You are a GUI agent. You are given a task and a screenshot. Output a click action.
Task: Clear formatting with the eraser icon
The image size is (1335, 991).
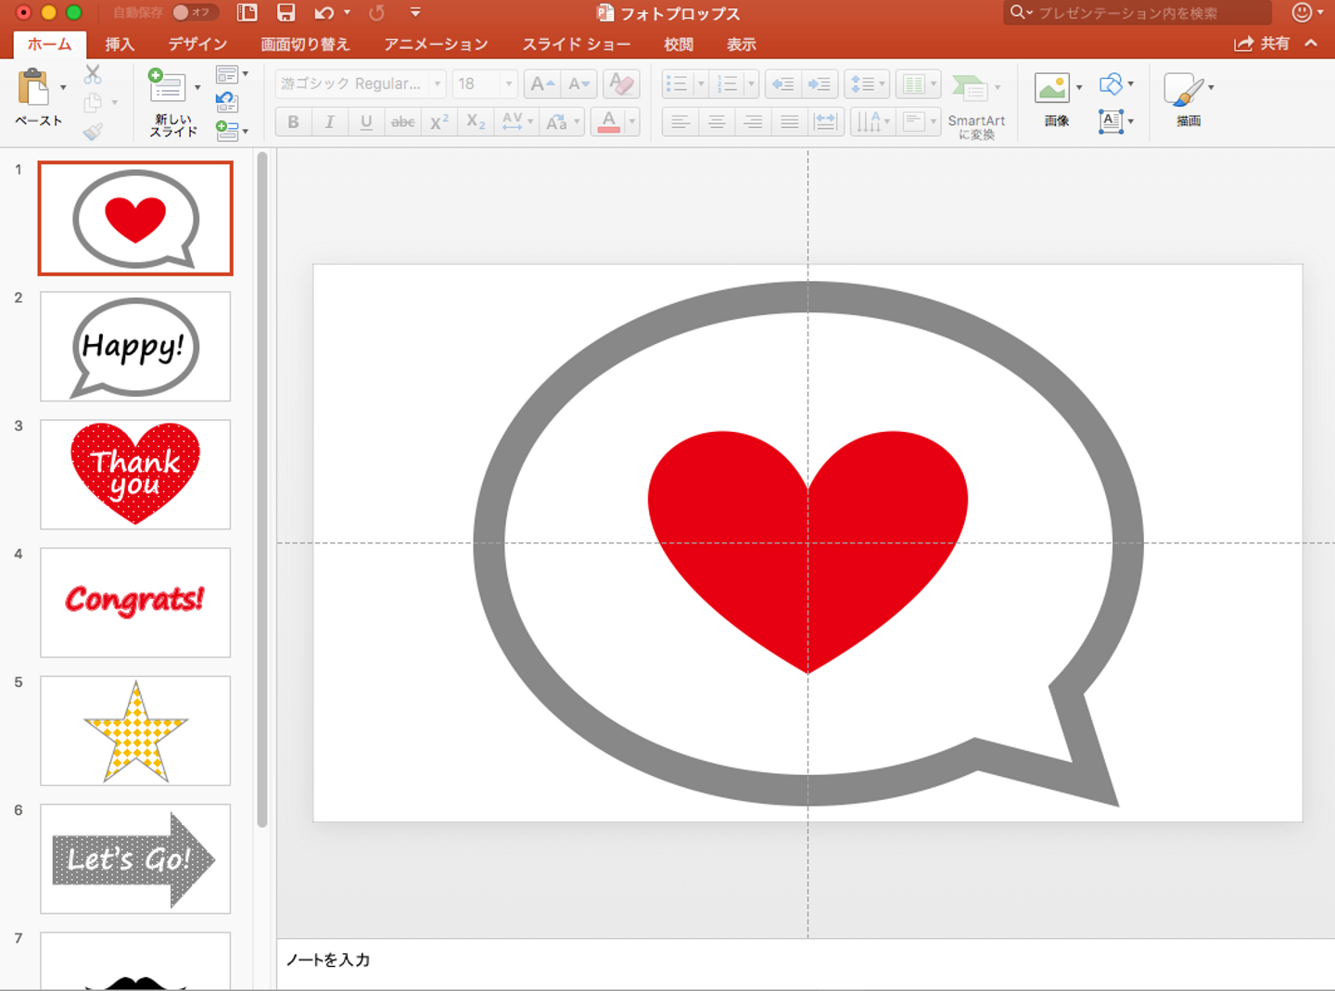[621, 84]
